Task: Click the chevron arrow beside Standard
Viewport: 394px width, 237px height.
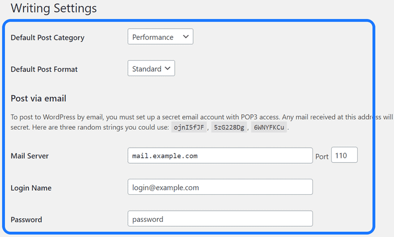Action: (168, 69)
